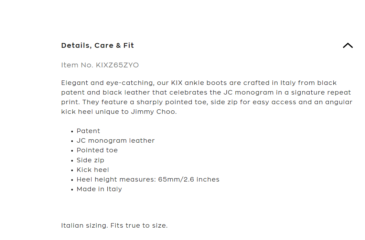Click the Details, Care & Fit heading

point(97,45)
